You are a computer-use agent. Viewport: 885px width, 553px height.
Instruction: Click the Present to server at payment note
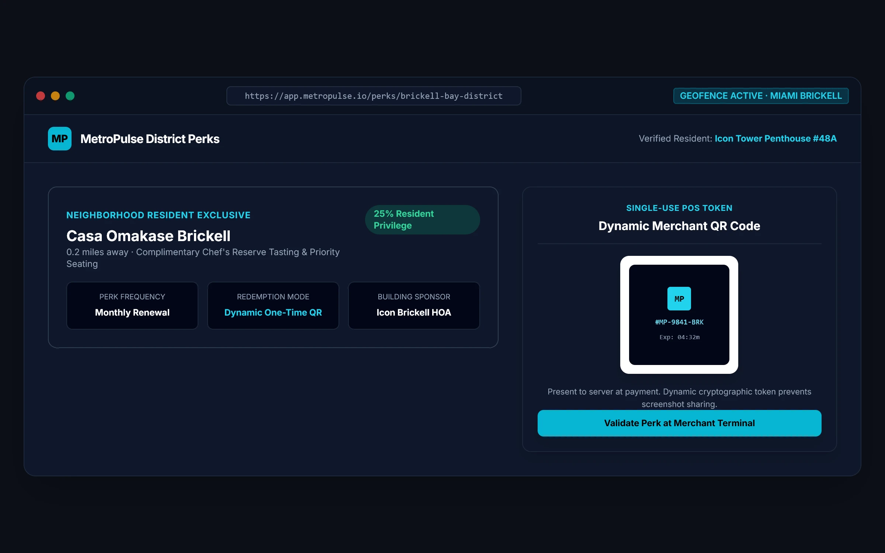coord(679,398)
